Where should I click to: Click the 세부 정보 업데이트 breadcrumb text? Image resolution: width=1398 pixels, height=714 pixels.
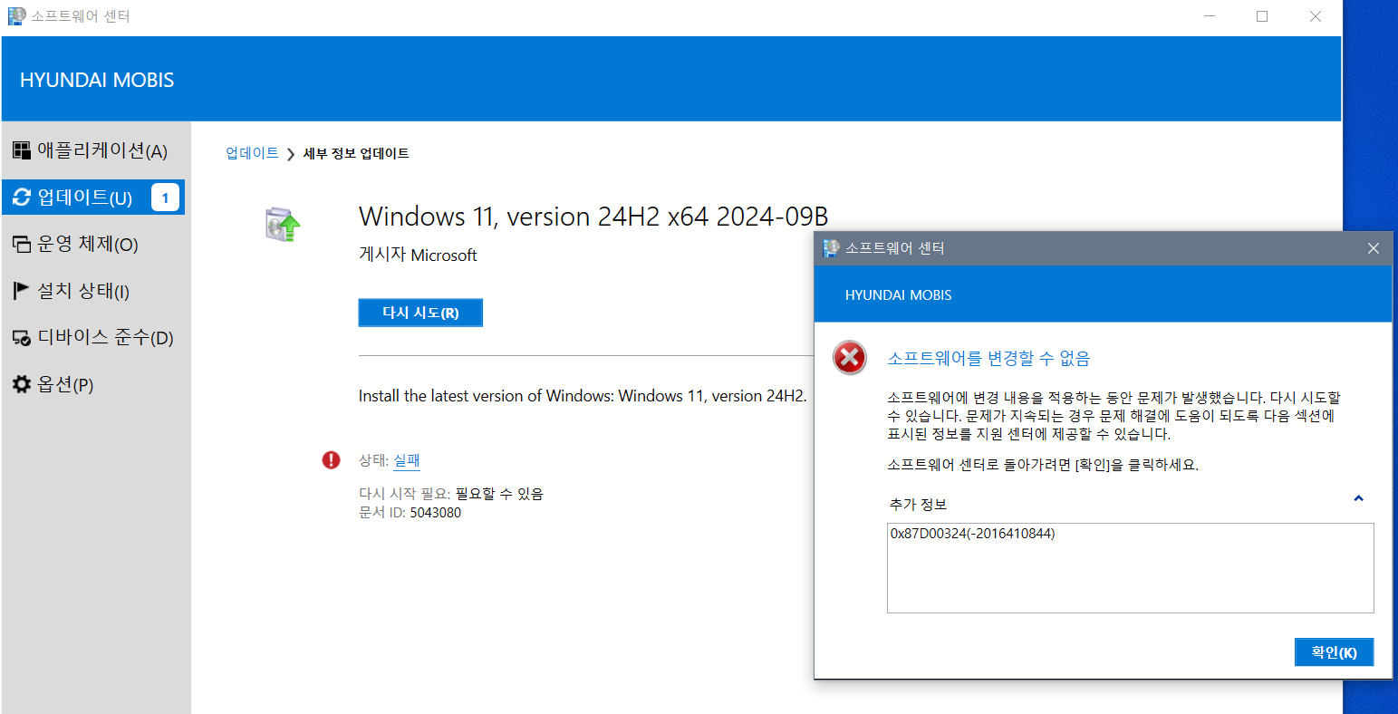coord(356,153)
